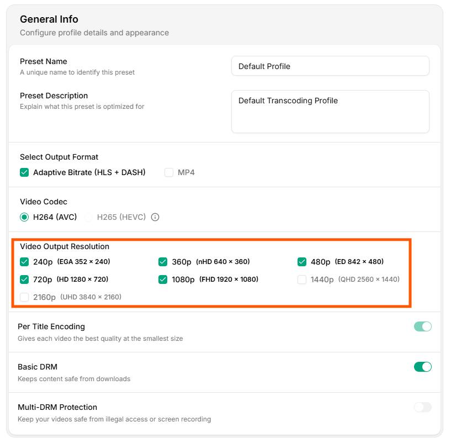This screenshot has width=451, height=443.
Task: Turn off the Per Title Encoding switch
Action: click(422, 326)
